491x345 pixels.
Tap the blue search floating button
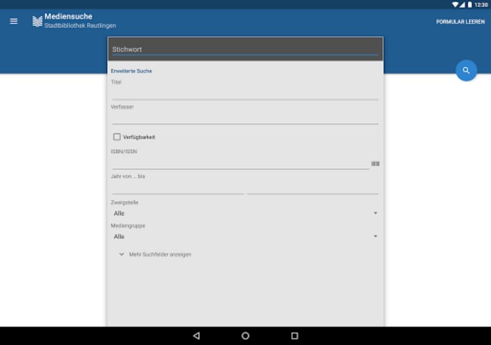coord(466,71)
